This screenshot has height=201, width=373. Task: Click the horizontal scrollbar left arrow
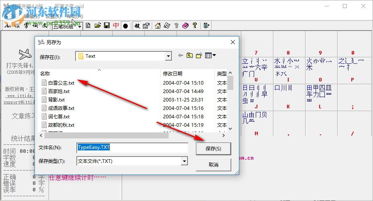[x=41, y=136]
